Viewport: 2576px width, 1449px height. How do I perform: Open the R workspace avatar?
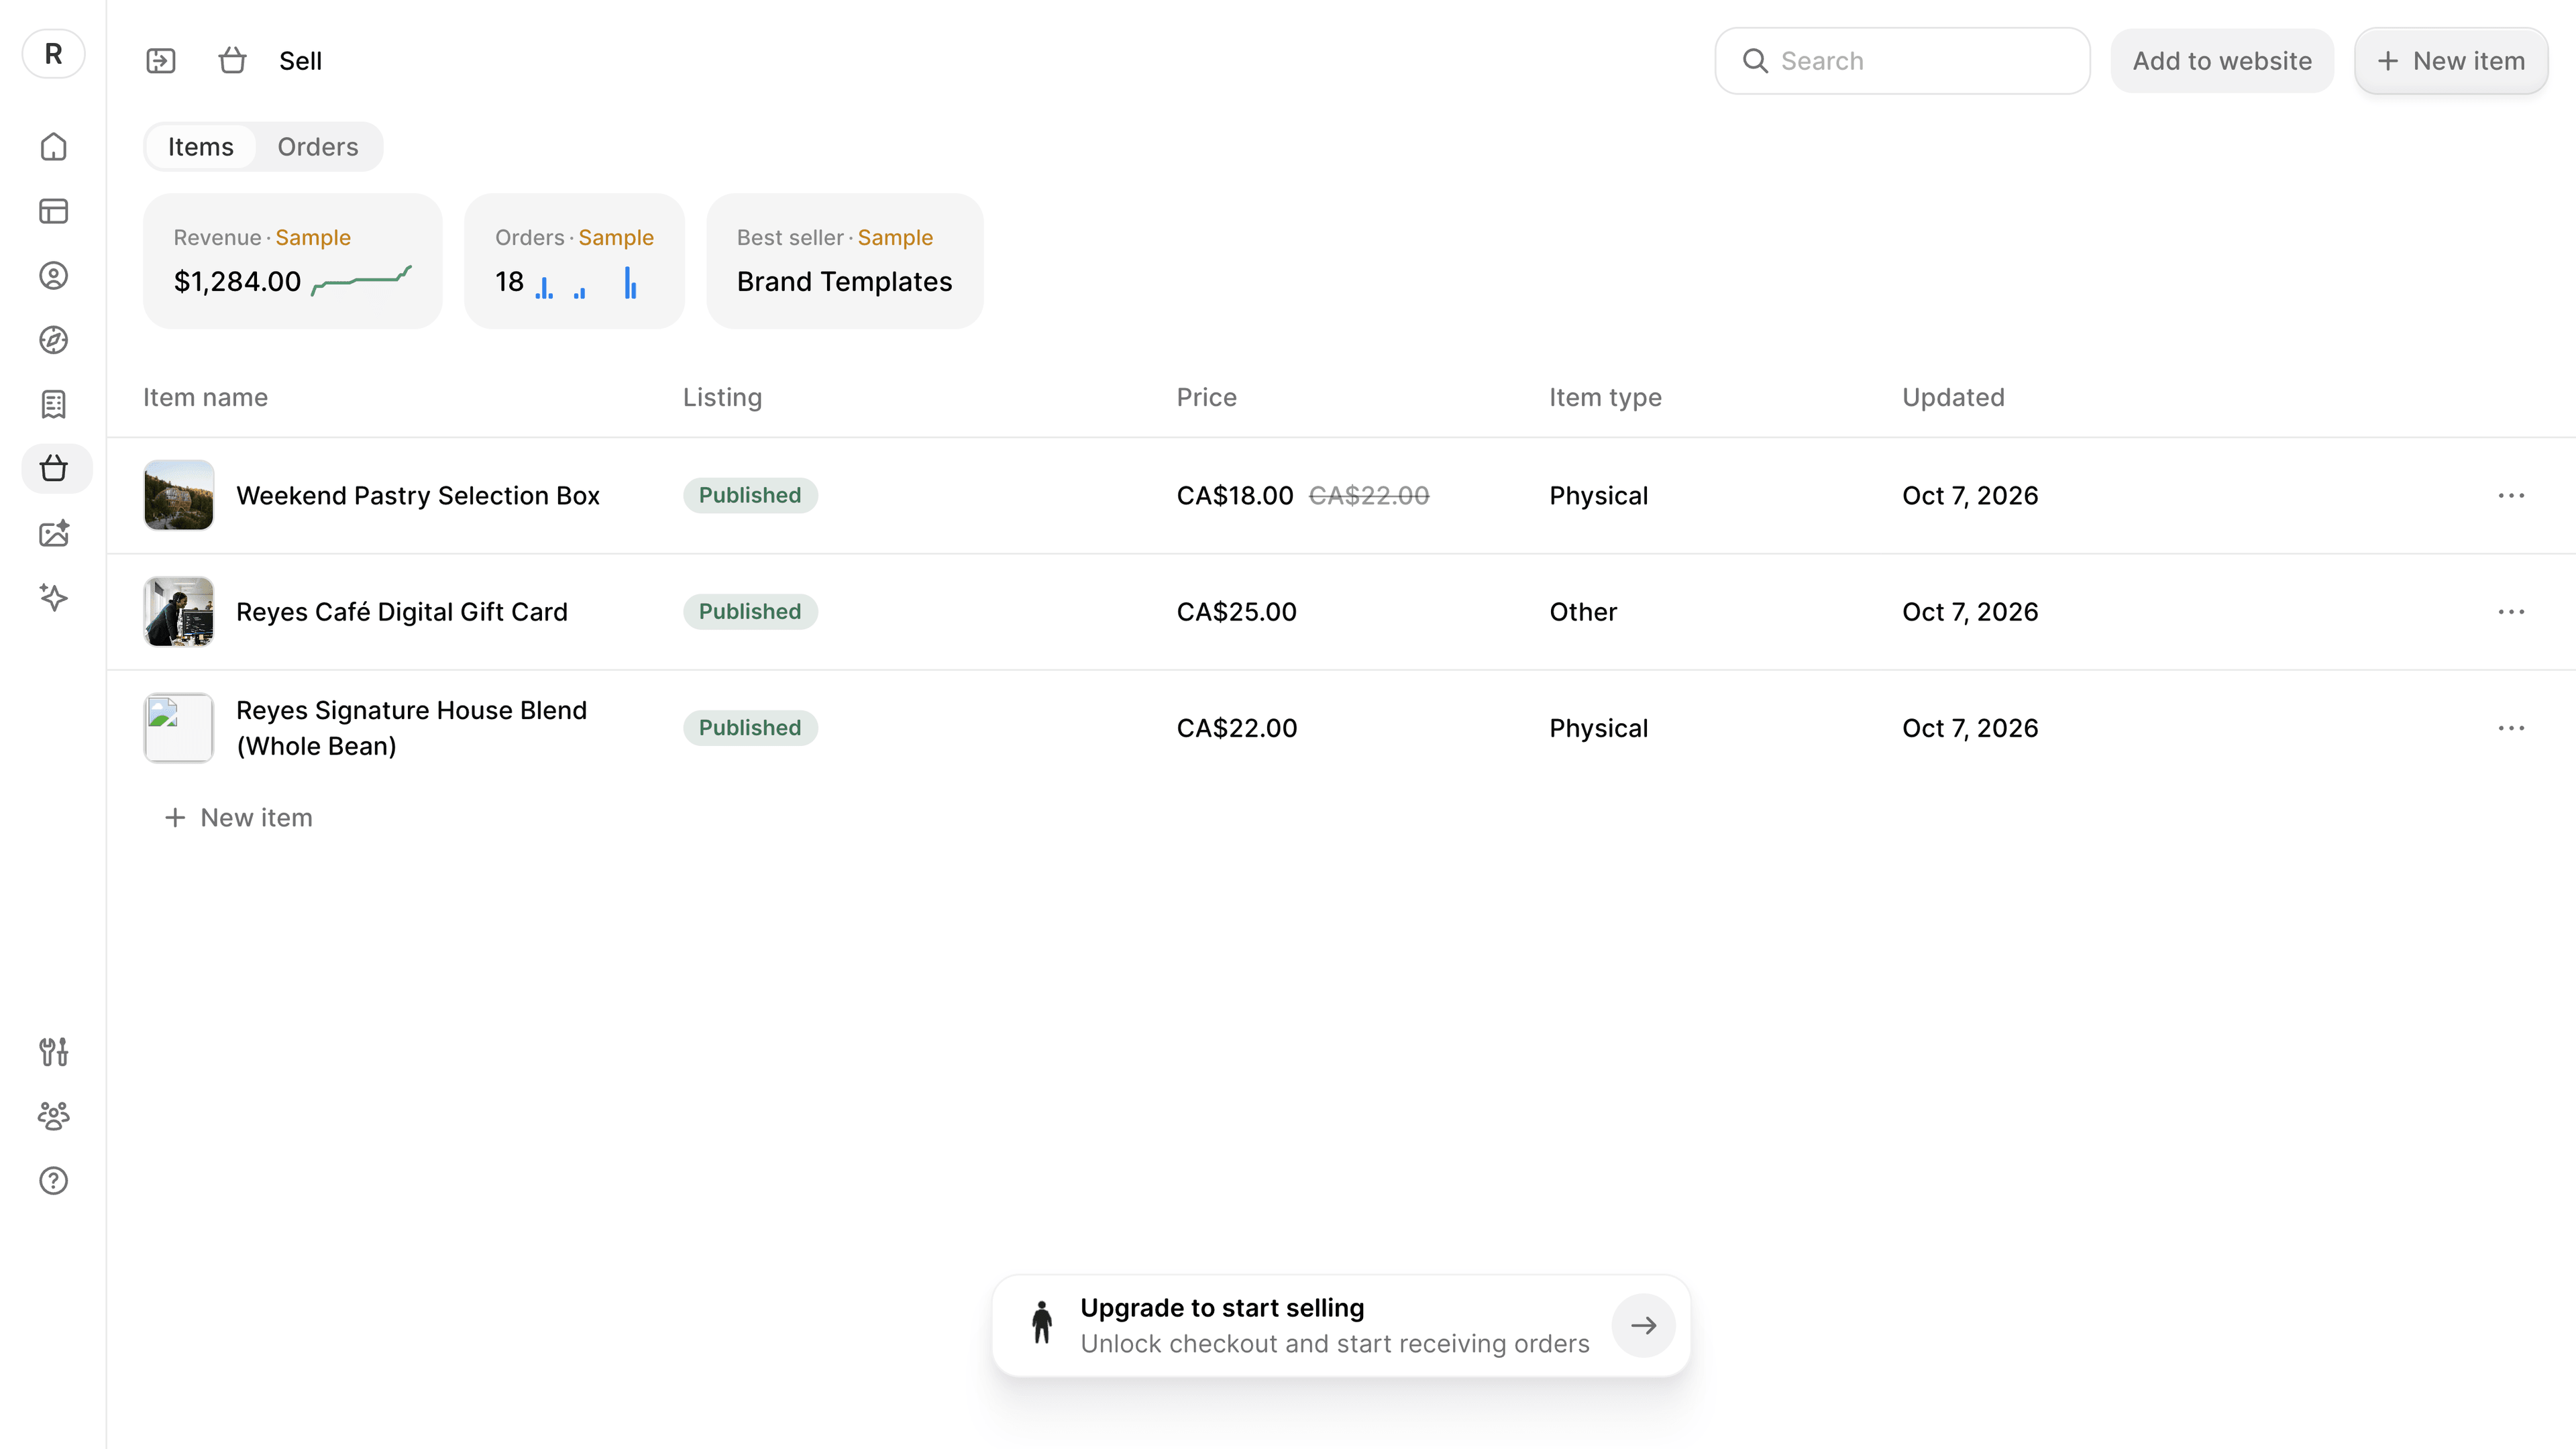pos(53,54)
